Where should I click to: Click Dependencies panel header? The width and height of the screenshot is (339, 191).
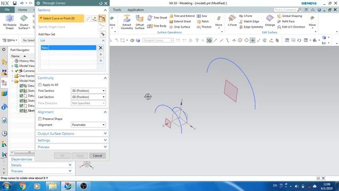tap(22, 159)
